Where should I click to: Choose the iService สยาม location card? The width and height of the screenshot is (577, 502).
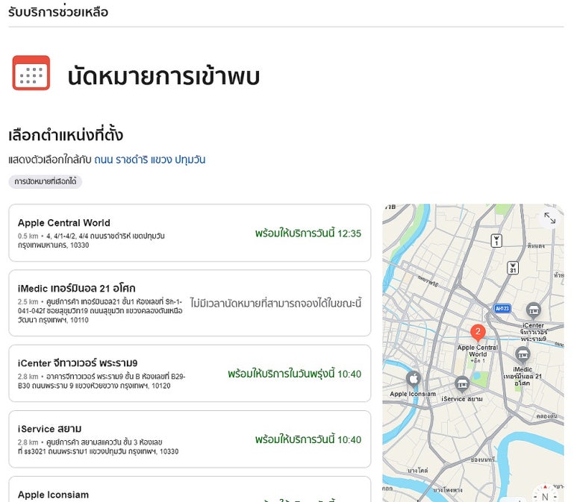[190, 439]
